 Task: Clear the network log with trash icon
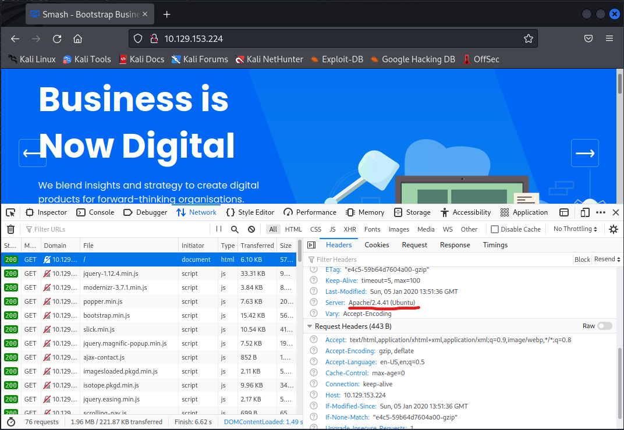10,229
